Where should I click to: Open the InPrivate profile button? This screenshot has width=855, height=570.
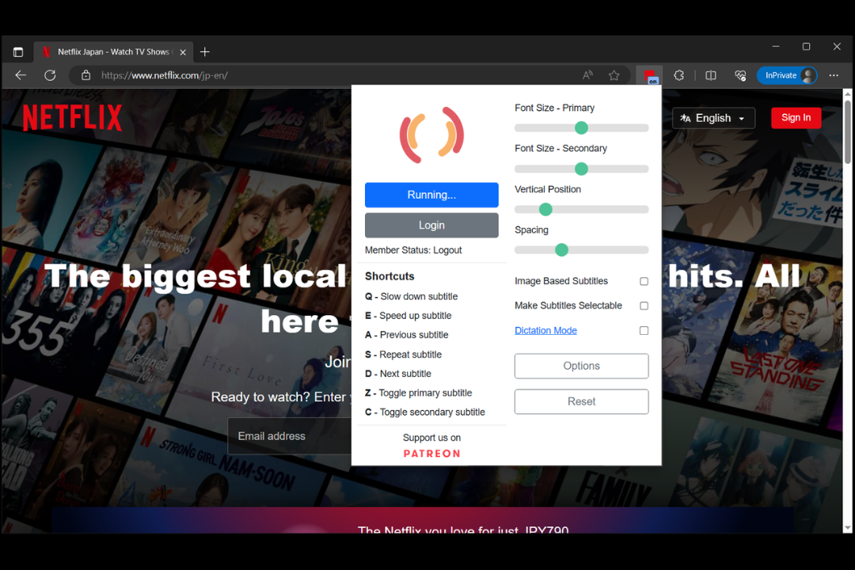click(x=787, y=75)
